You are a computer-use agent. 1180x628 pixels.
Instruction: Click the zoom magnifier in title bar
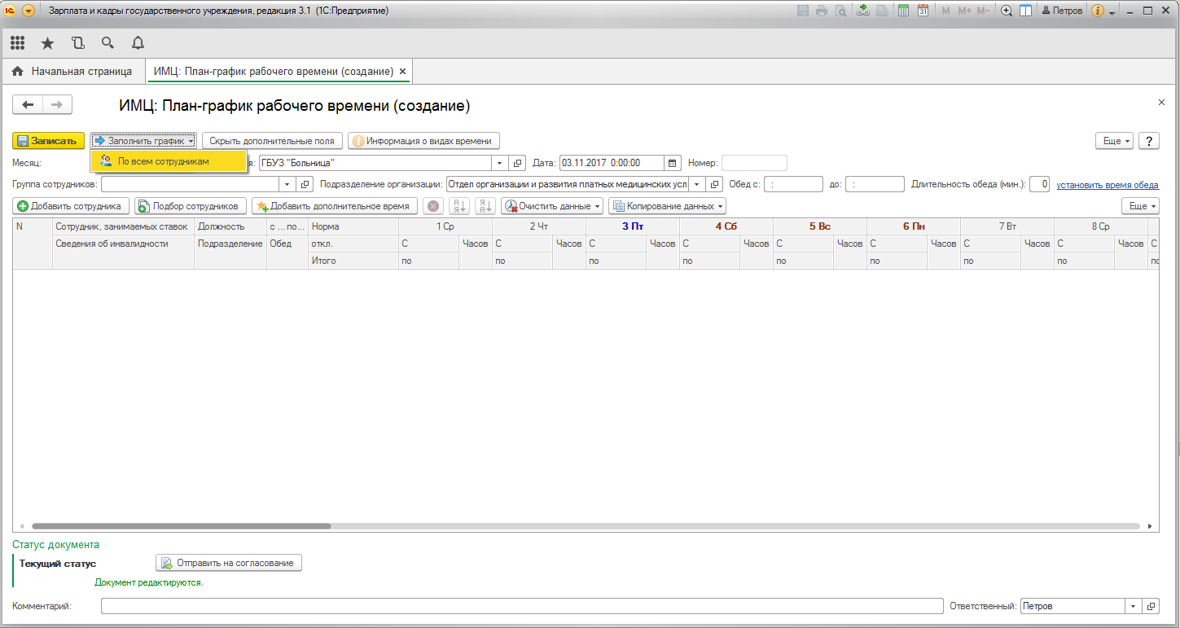pos(1007,11)
